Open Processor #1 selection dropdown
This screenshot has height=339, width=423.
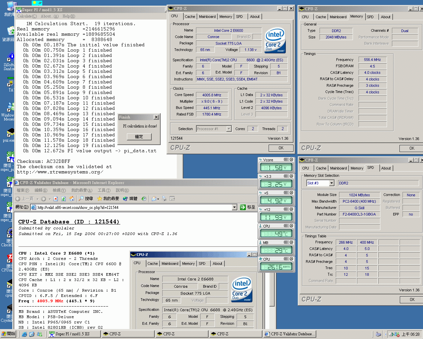point(229,129)
